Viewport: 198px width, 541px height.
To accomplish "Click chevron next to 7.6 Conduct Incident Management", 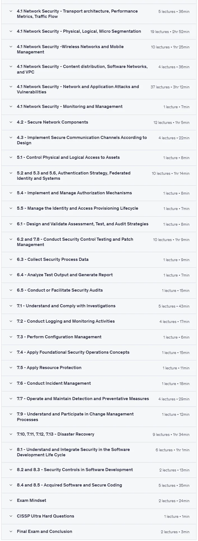I will coord(11,383).
